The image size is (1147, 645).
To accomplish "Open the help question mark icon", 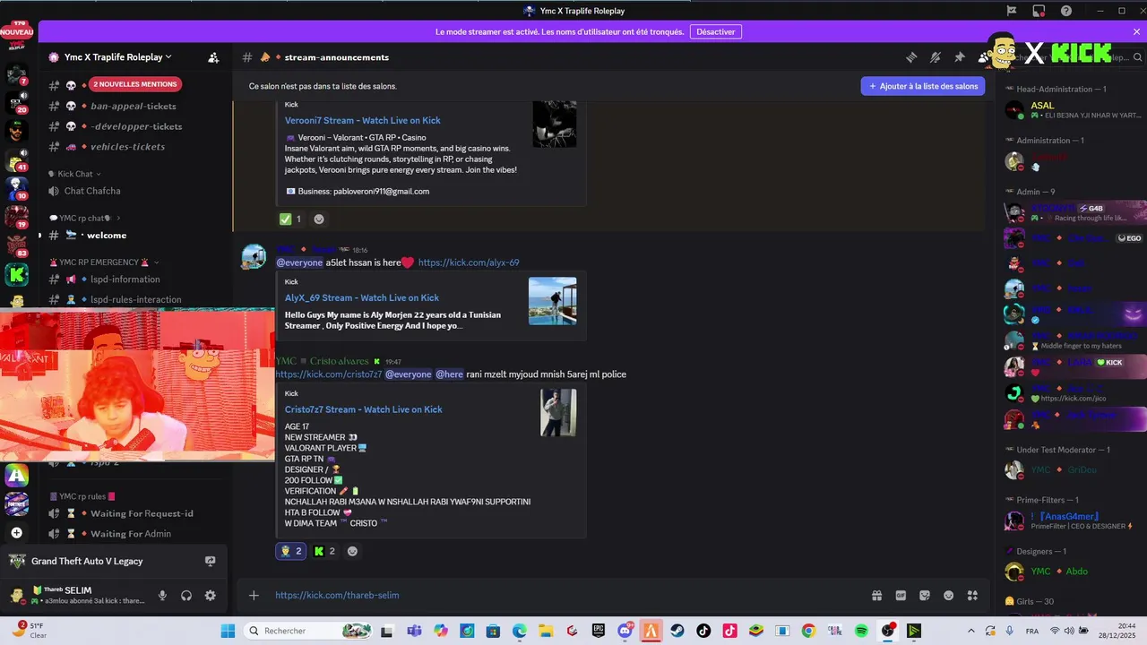I will (x=1066, y=11).
